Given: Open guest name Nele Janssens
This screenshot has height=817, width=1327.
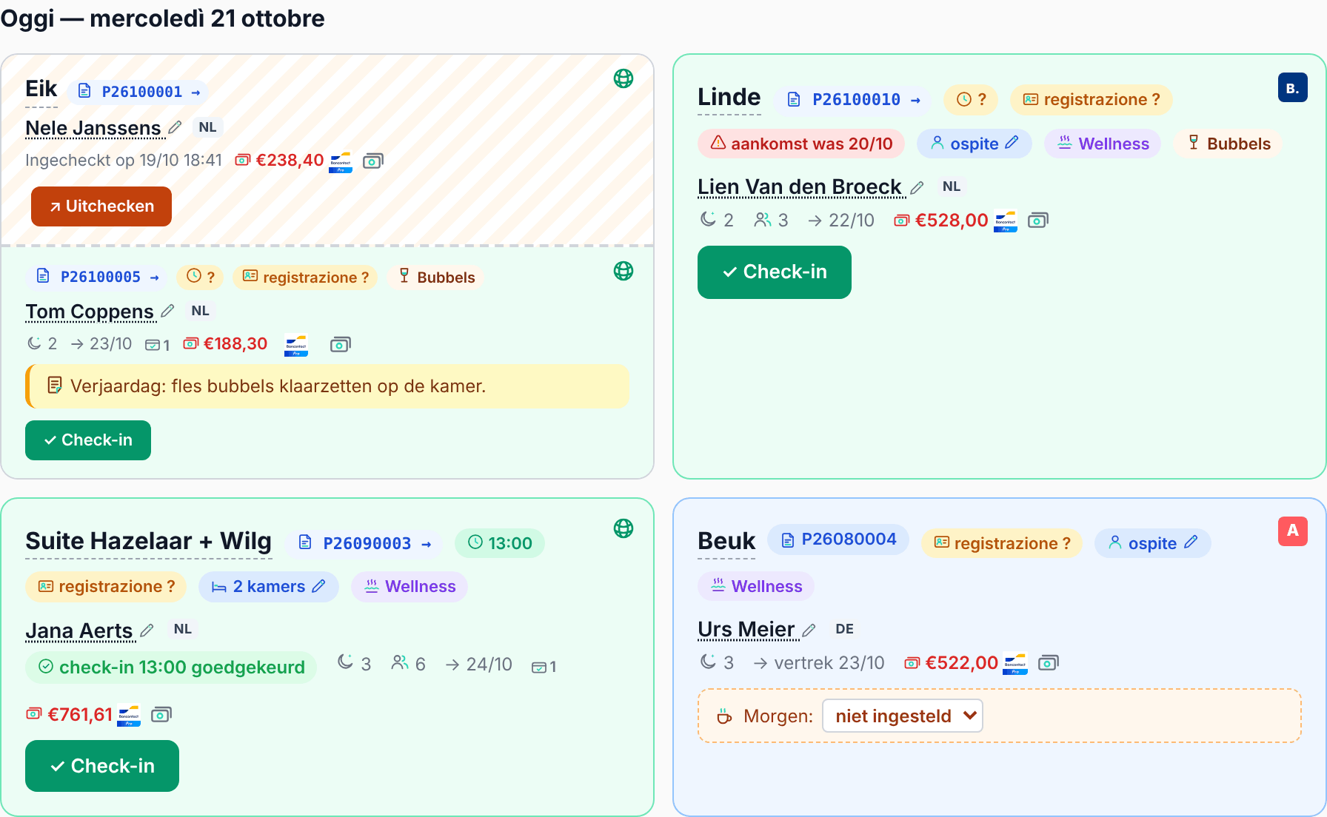Looking at the screenshot, I should pyautogui.click(x=93, y=128).
